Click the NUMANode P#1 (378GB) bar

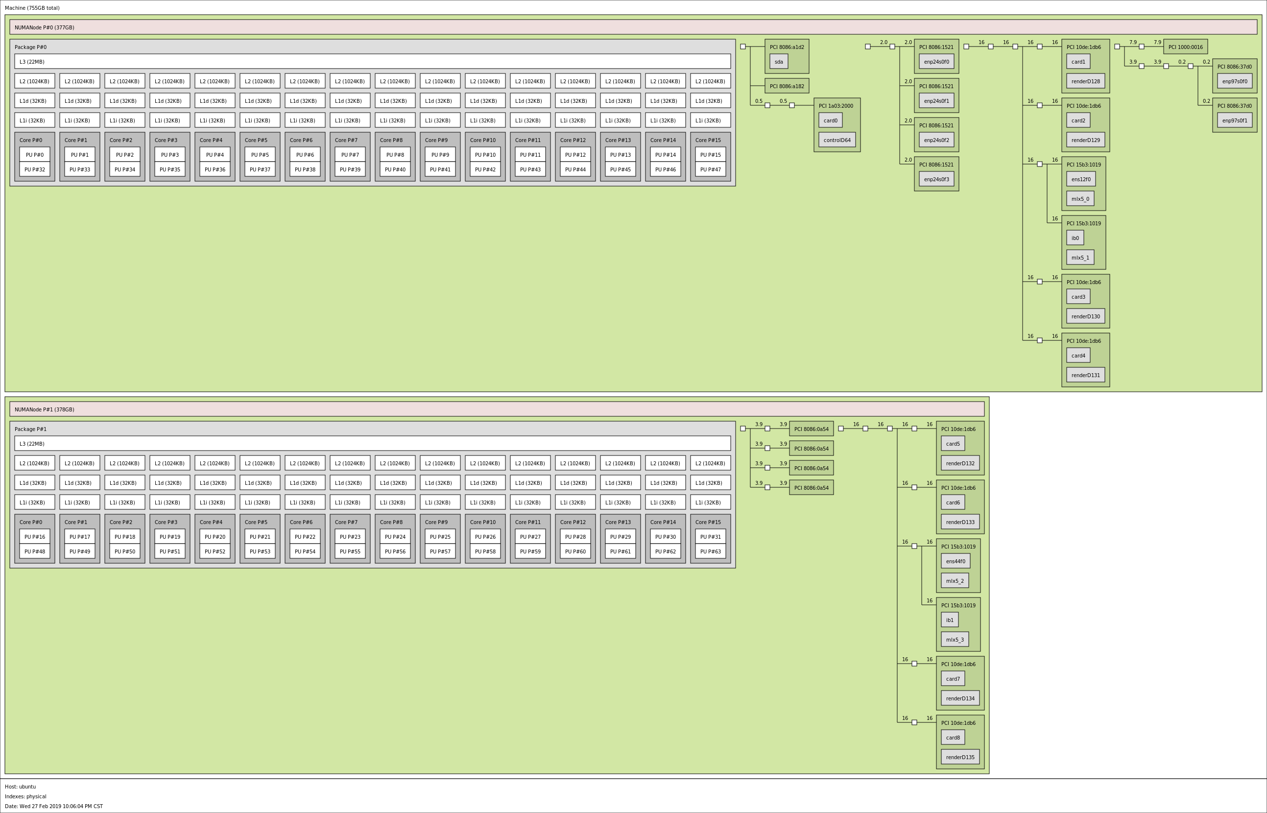tap(496, 409)
